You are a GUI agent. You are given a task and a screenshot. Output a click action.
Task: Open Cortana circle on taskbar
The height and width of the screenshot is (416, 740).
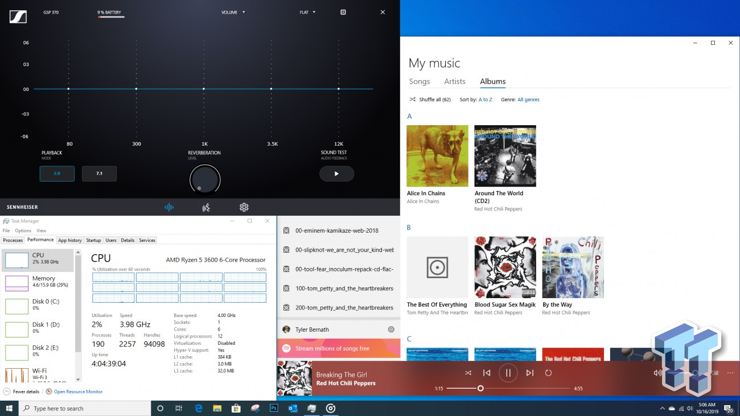click(160, 408)
